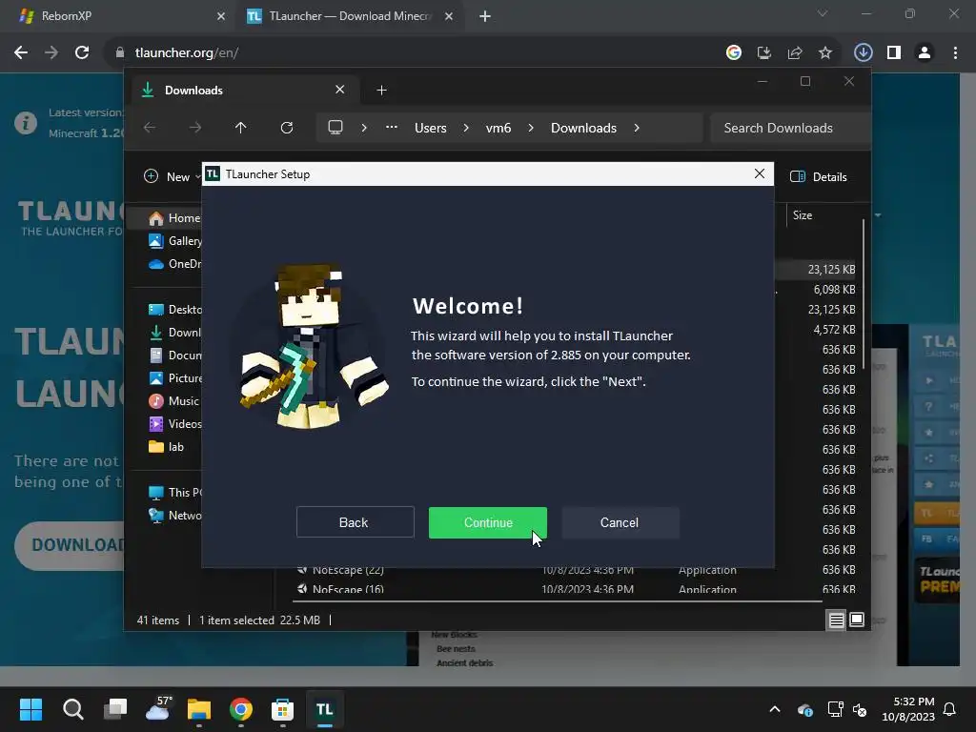Image resolution: width=976 pixels, height=732 pixels.
Task: Open Pictures in Explorer sidebar
Action: point(175,378)
